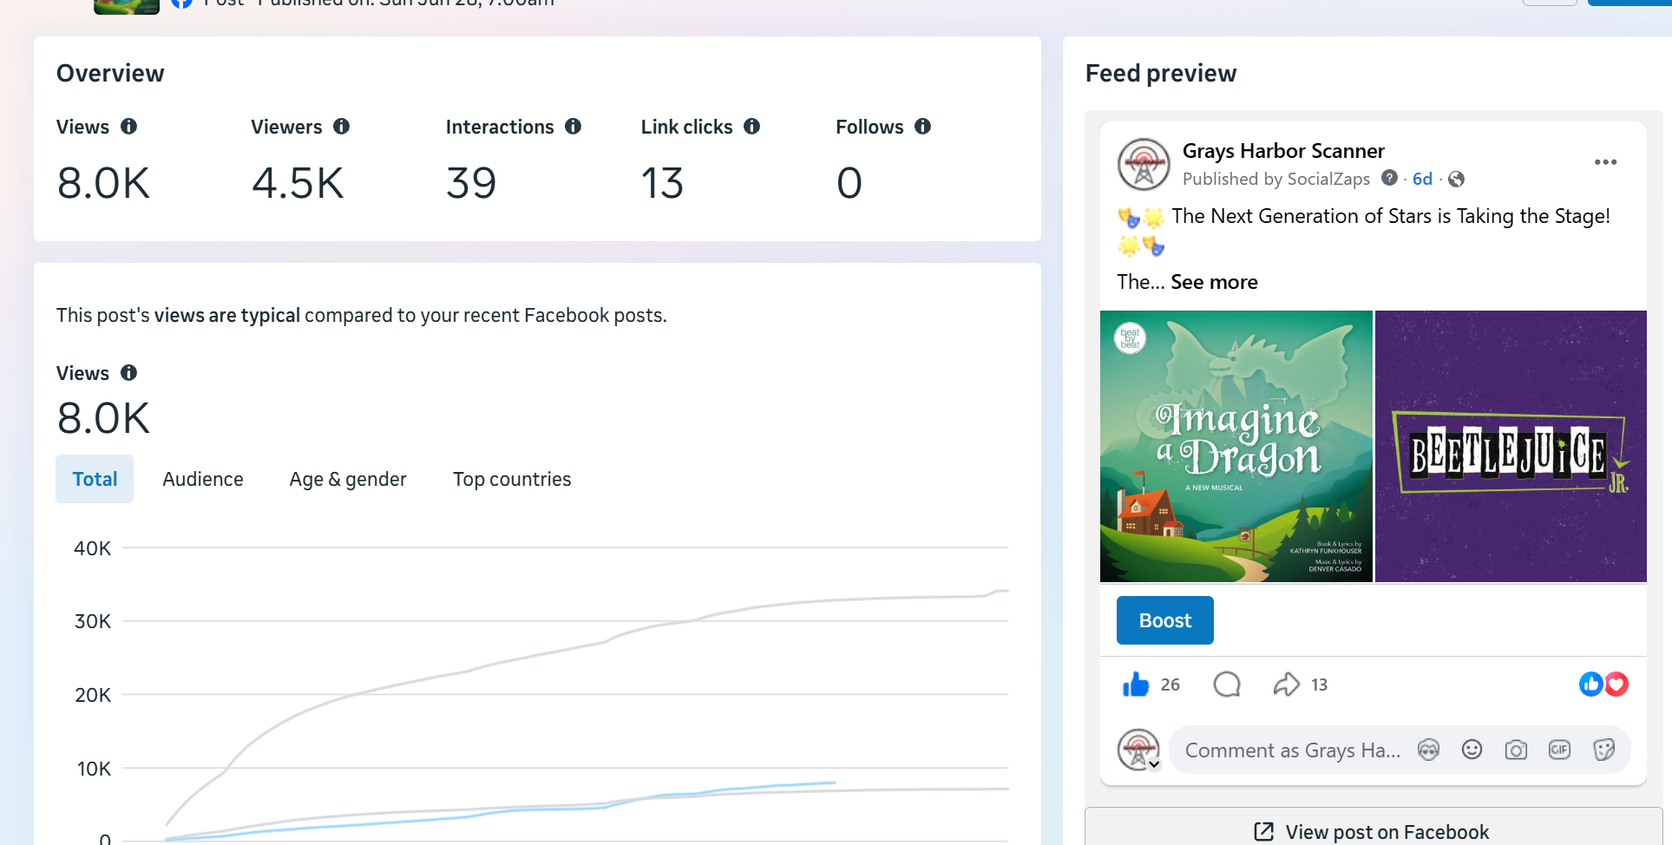Click the 30K axis label on the chart

93,621
